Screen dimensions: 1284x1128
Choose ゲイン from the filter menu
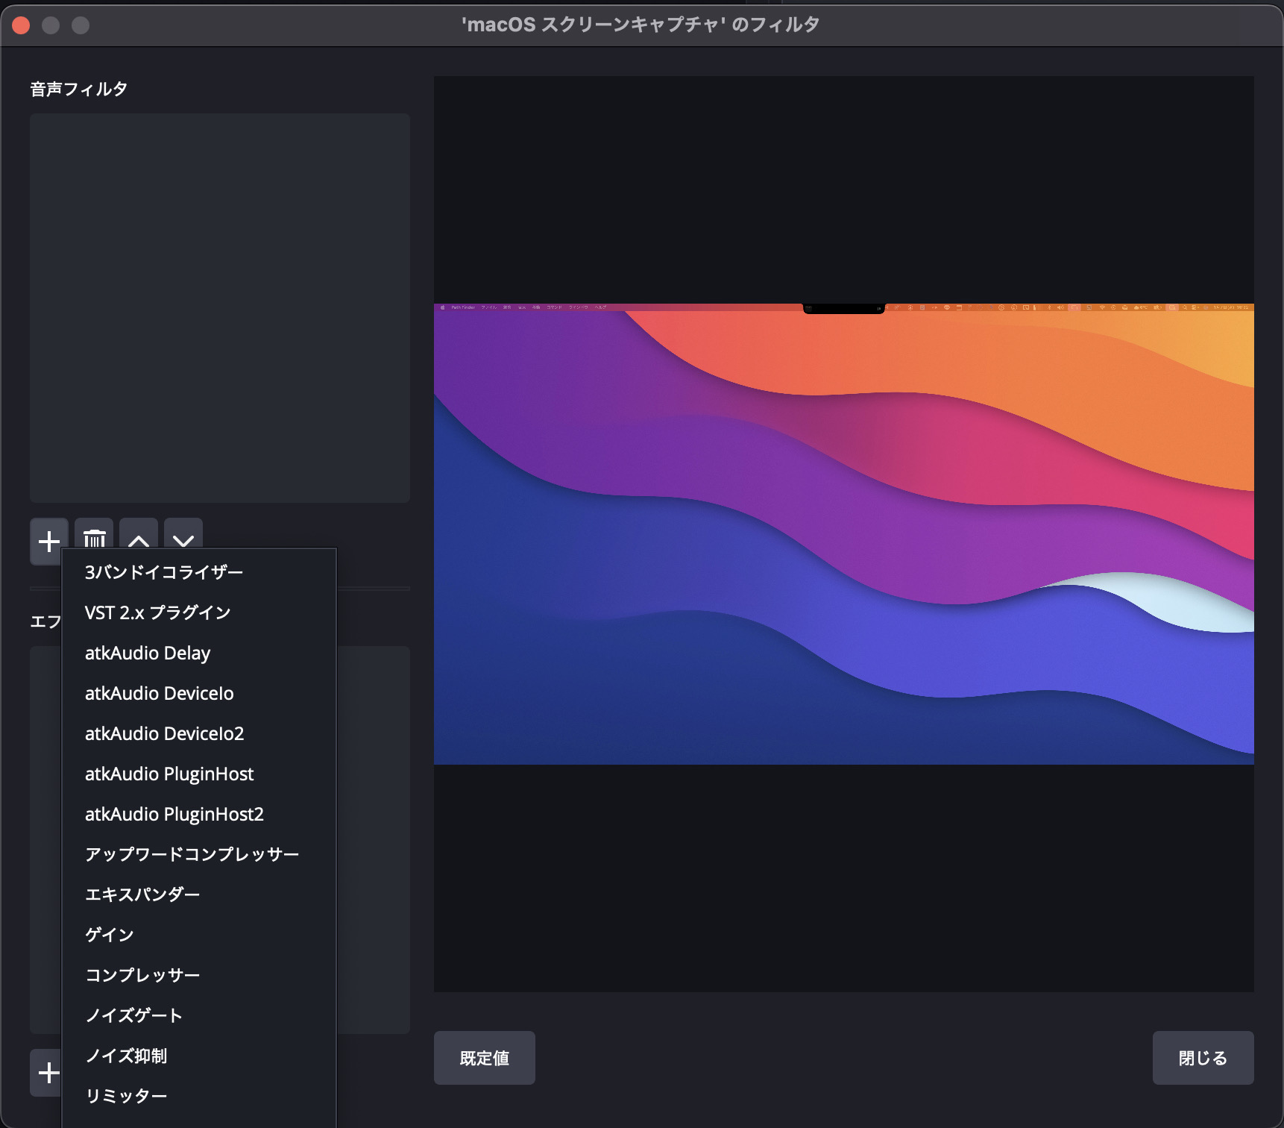coord(110,935)
